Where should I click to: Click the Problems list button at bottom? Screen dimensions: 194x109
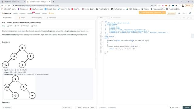(7, 108)
